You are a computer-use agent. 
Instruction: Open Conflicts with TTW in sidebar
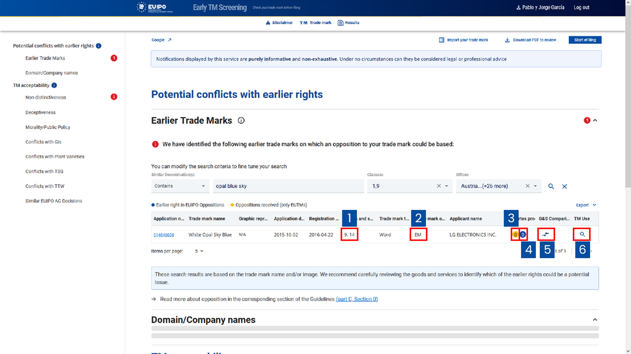coord(45,186)
